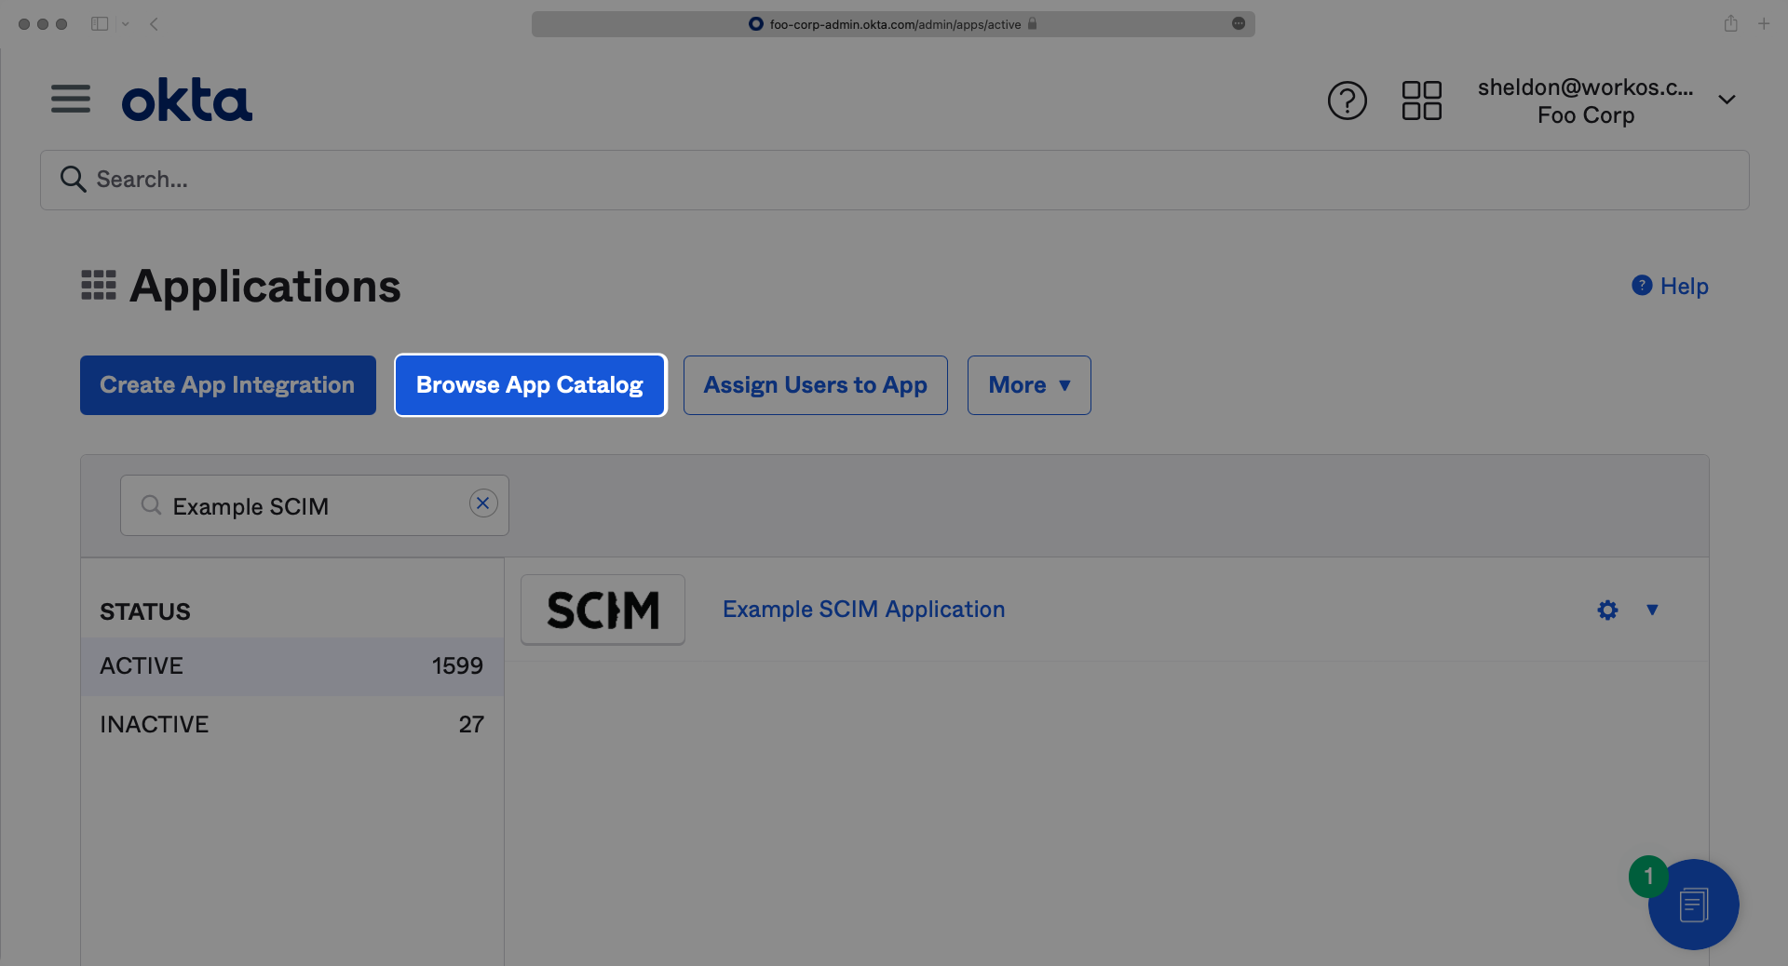Image resolution: width=1788 pixels, height=966 pixels.
Task: Open the help question mark icon
Action: (1347, 101)
